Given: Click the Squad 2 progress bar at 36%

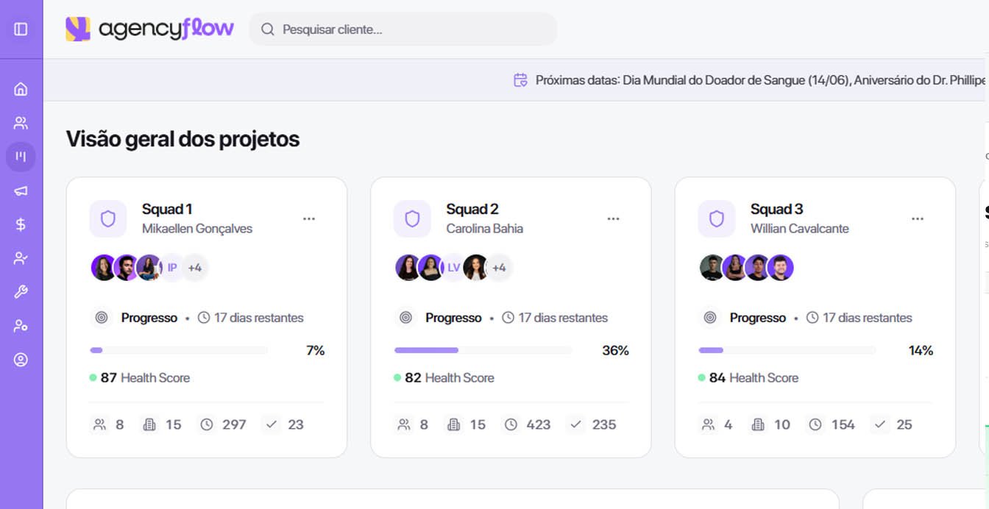Looking at the screenshot, I should point(483,350).
